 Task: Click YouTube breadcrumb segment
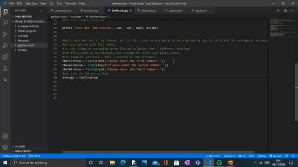(75, 17)
